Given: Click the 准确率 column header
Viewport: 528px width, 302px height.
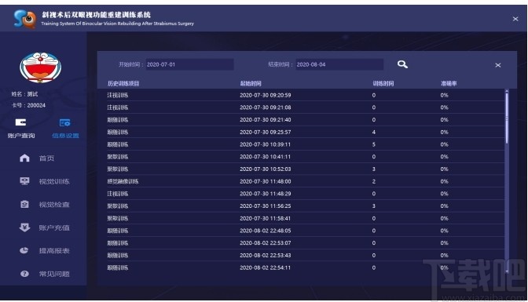Looking at the screenshot, I should click(449, 83).
